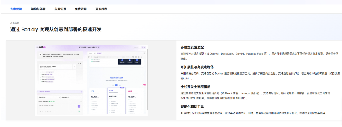Click the 多模型灵活适配 heading
The width and height of the screenshot is (342, 127).
[x=192, y=47]
